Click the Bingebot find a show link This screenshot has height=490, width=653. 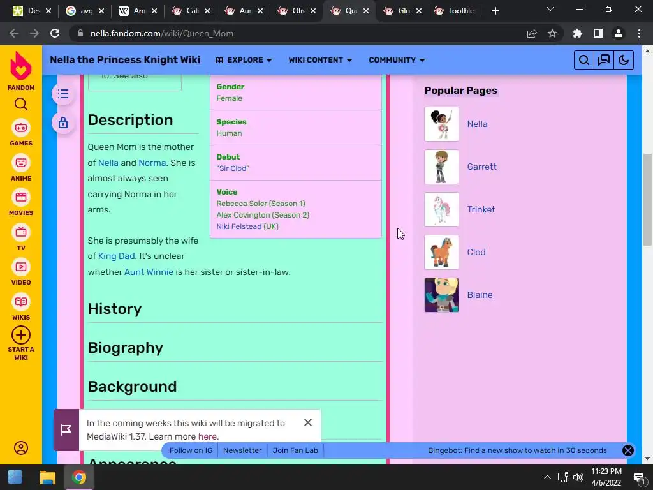coord(517,450)
